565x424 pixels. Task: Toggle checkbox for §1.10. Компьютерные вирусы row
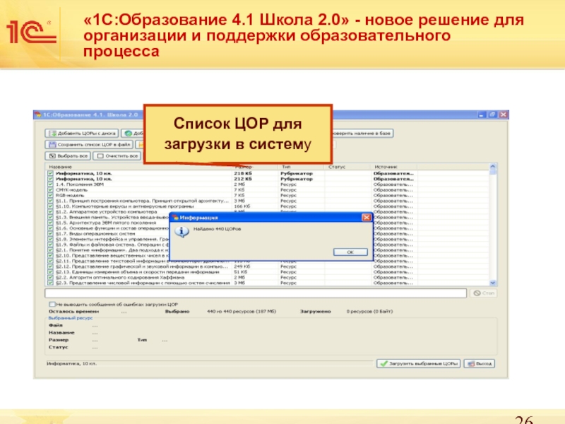(x=50, y=206)
